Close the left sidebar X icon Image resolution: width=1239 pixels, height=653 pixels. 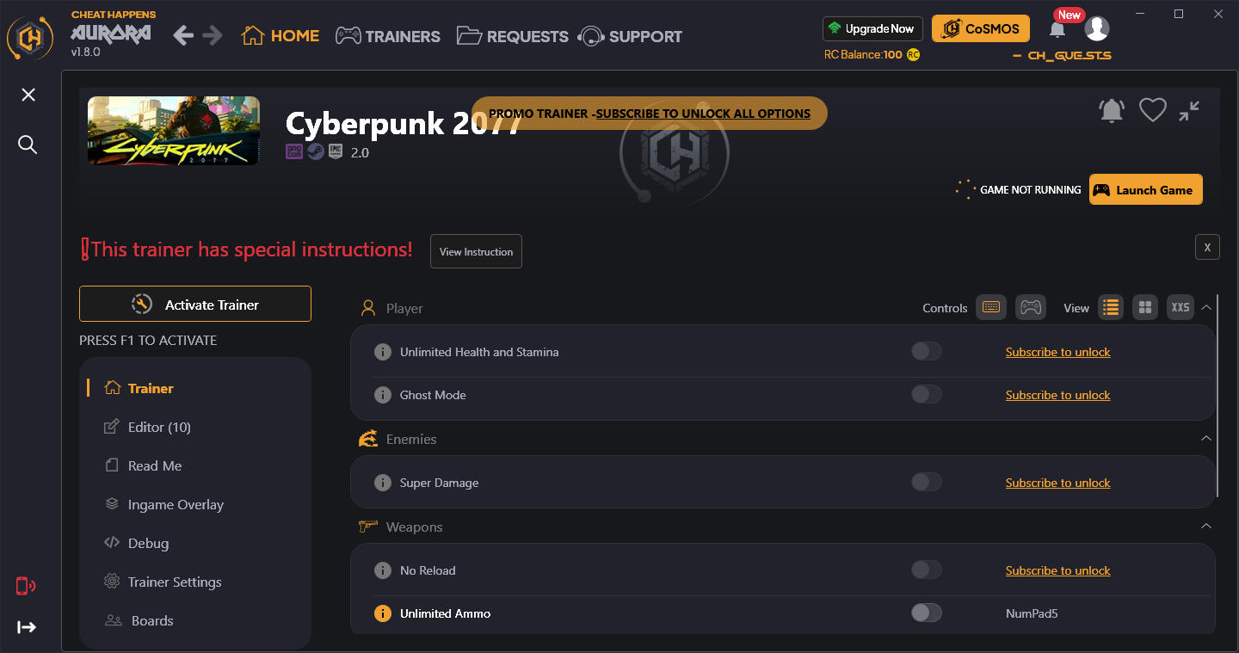tap(28, 95)
